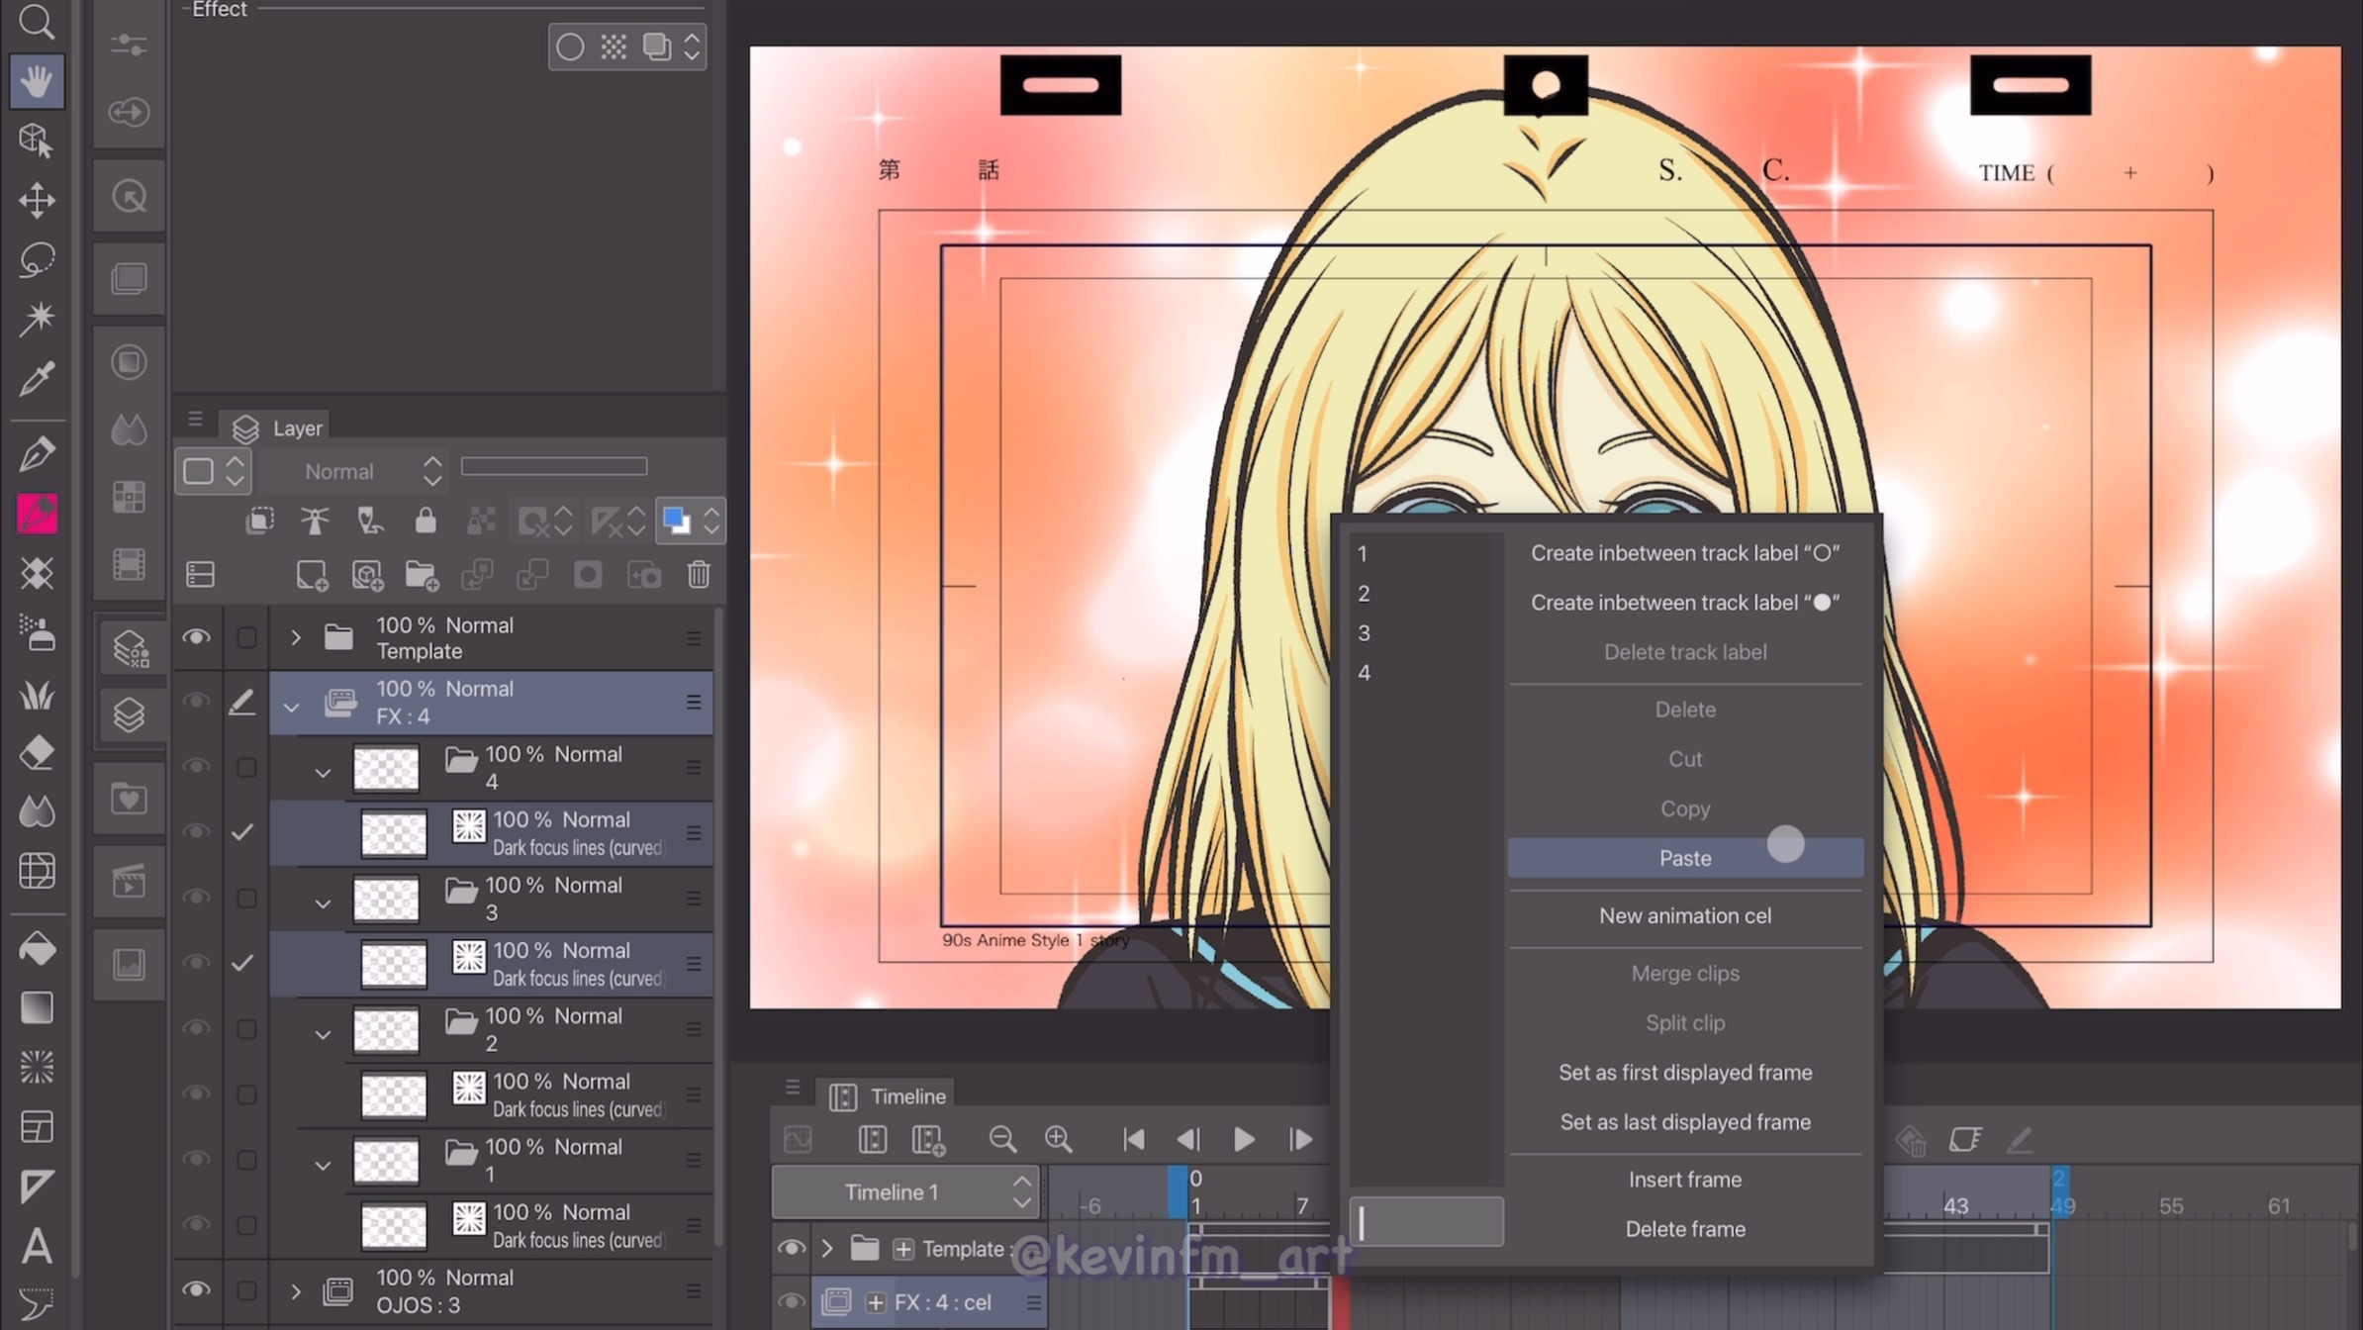Collapse the FX : 4 animation folder
Screen dimensions: 2363x1330
(291, 708)
